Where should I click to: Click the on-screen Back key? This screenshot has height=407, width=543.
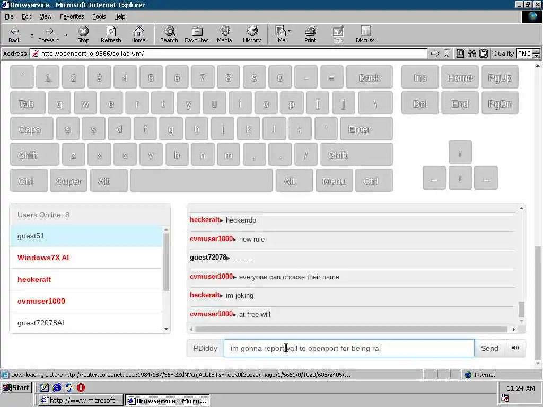[369, 77]
